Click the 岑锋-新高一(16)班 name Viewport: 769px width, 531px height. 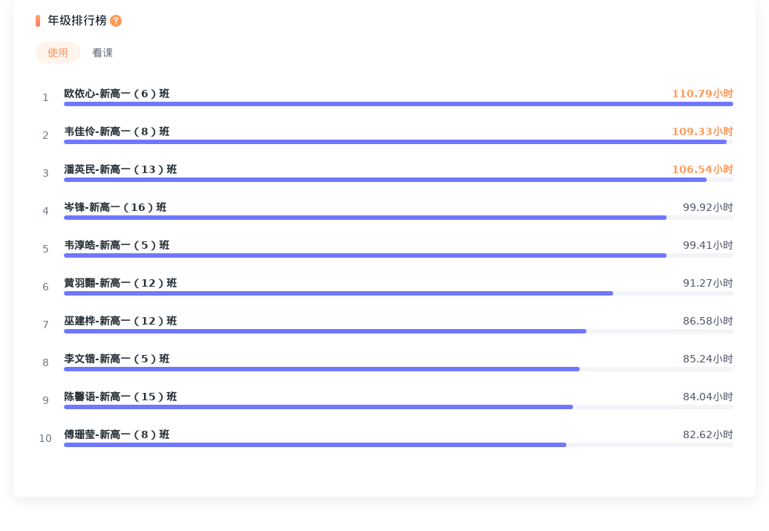click(x=115, y=207)
